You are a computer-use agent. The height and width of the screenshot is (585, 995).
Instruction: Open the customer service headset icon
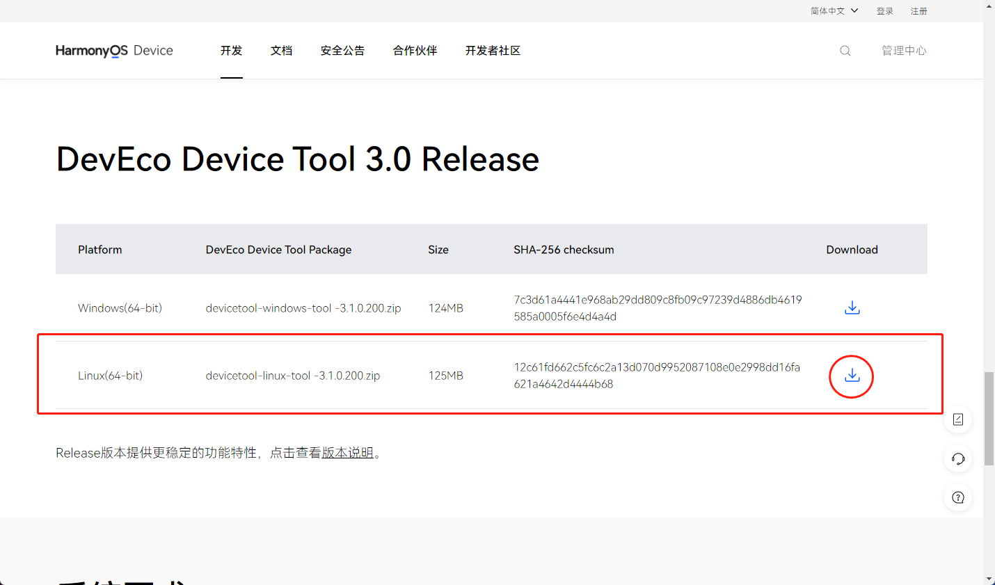(958, 458)
